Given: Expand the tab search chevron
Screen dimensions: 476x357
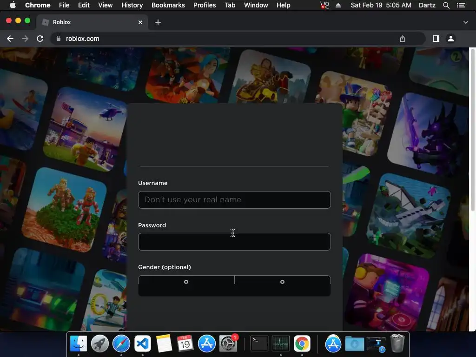Looking at the screenshot, I should [x=466, y=22].
